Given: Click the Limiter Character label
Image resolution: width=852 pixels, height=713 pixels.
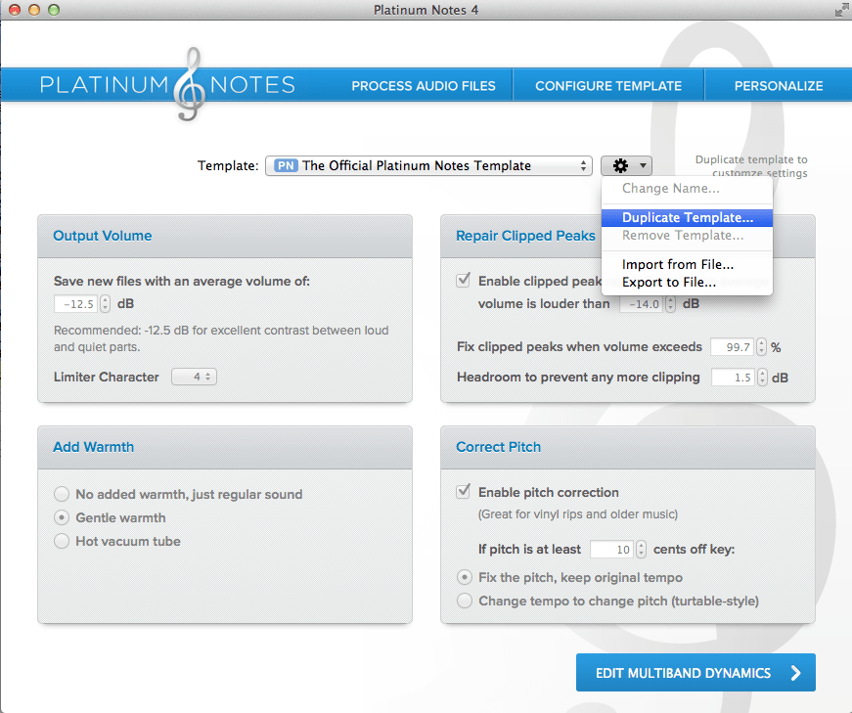Looking at the screenshot, I should [x=106, y=378].
